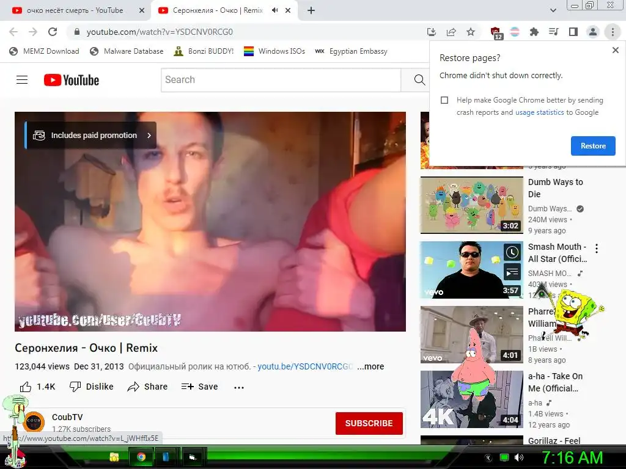Close the очко несёт смерть tab

click(141, 10)
